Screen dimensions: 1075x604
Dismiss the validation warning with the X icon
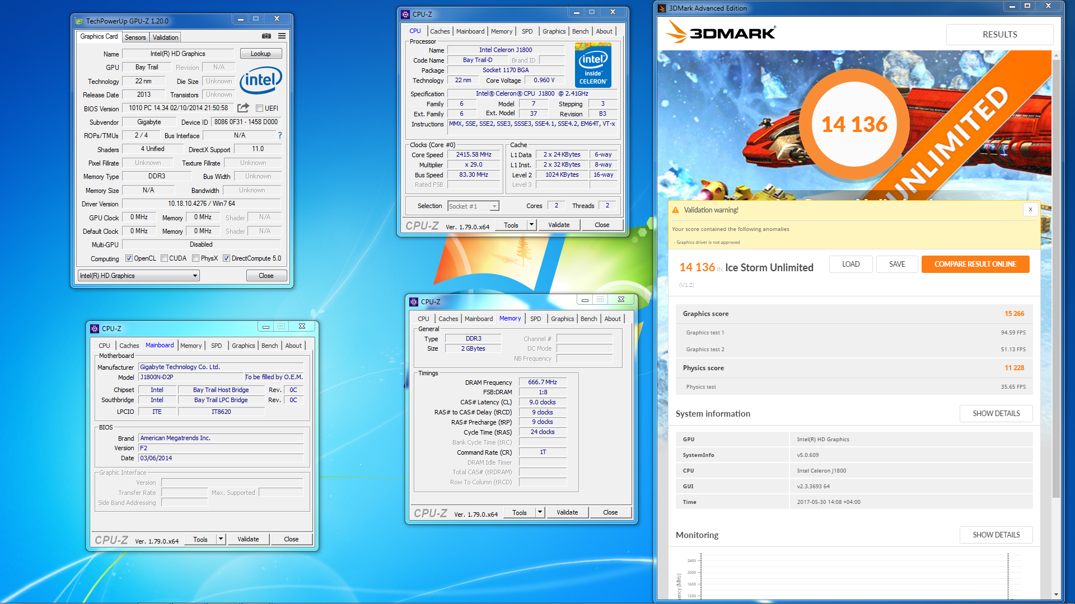pos(1030,209)
